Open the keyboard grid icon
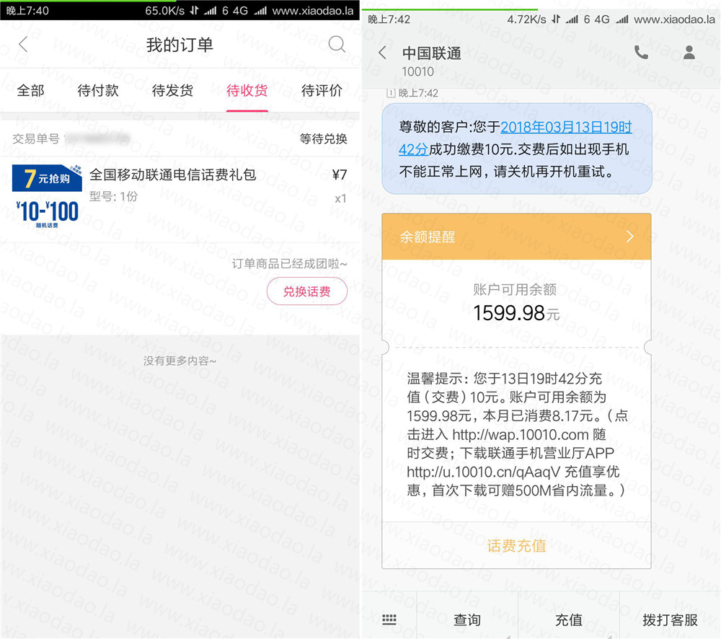The width and height of the screenshot is (721, 639). point(389,620)
